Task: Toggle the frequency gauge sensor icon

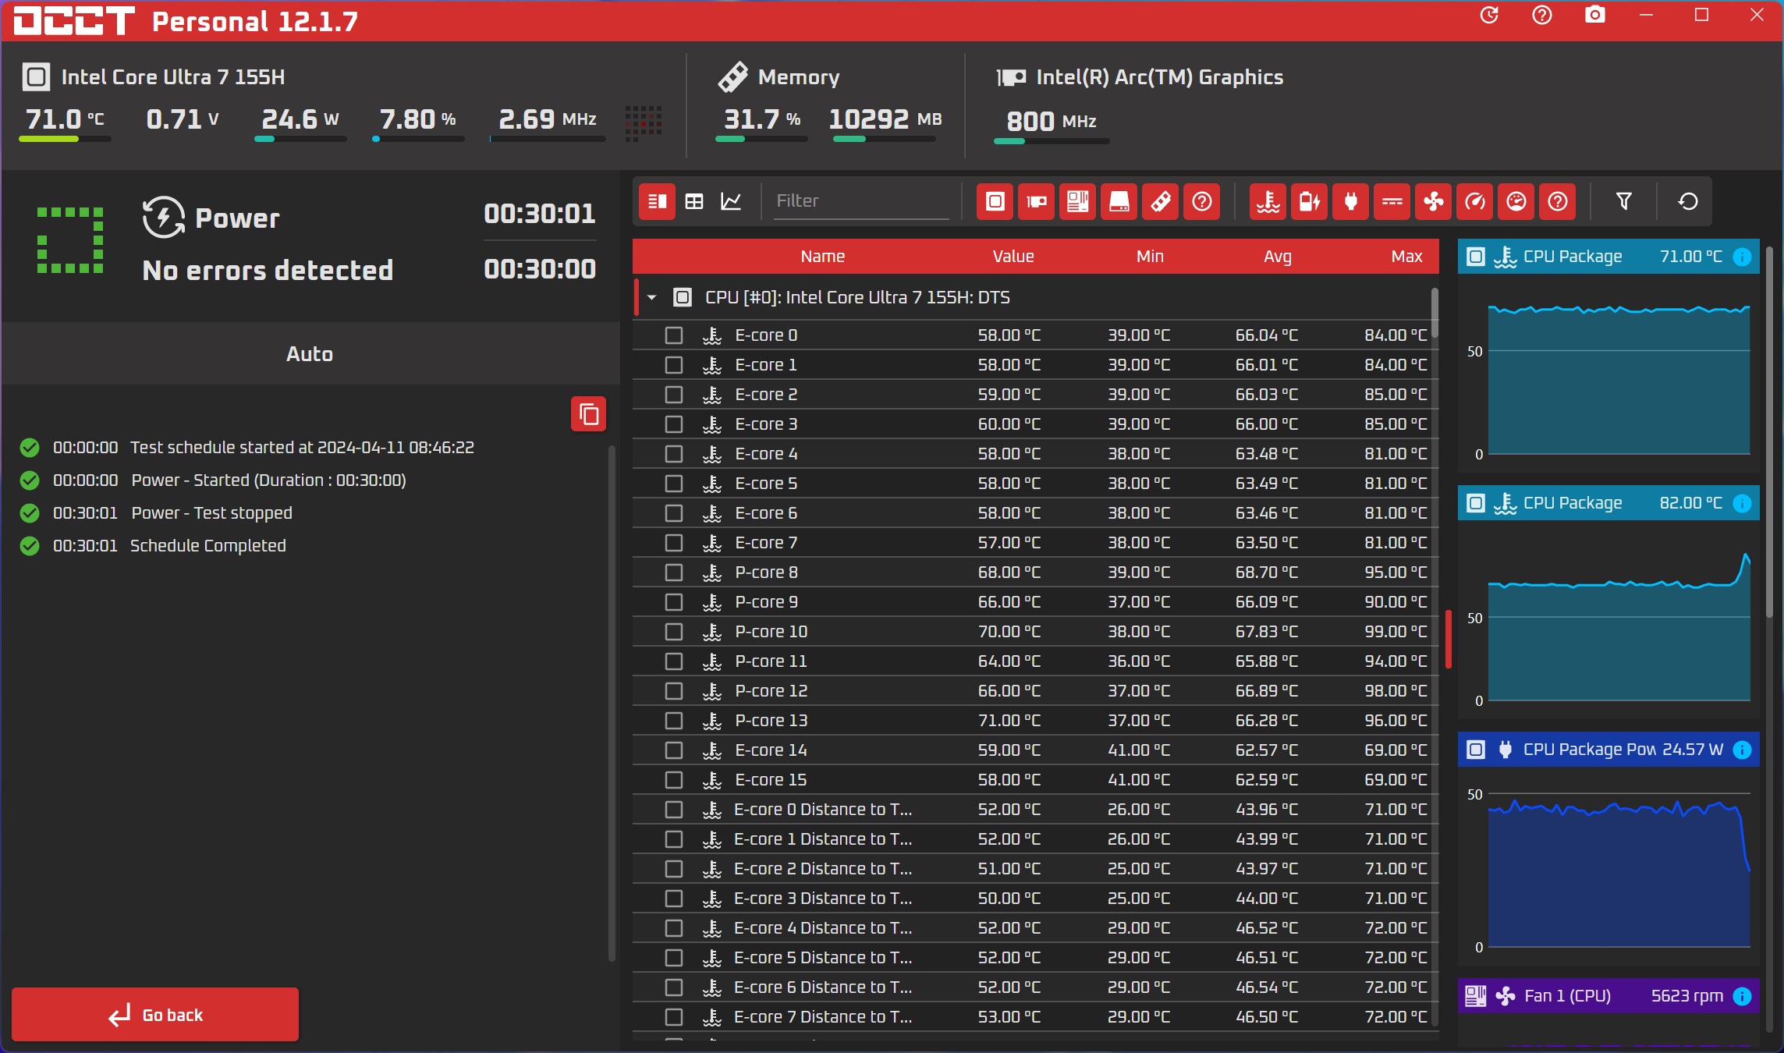Action: click(1475, 202)
